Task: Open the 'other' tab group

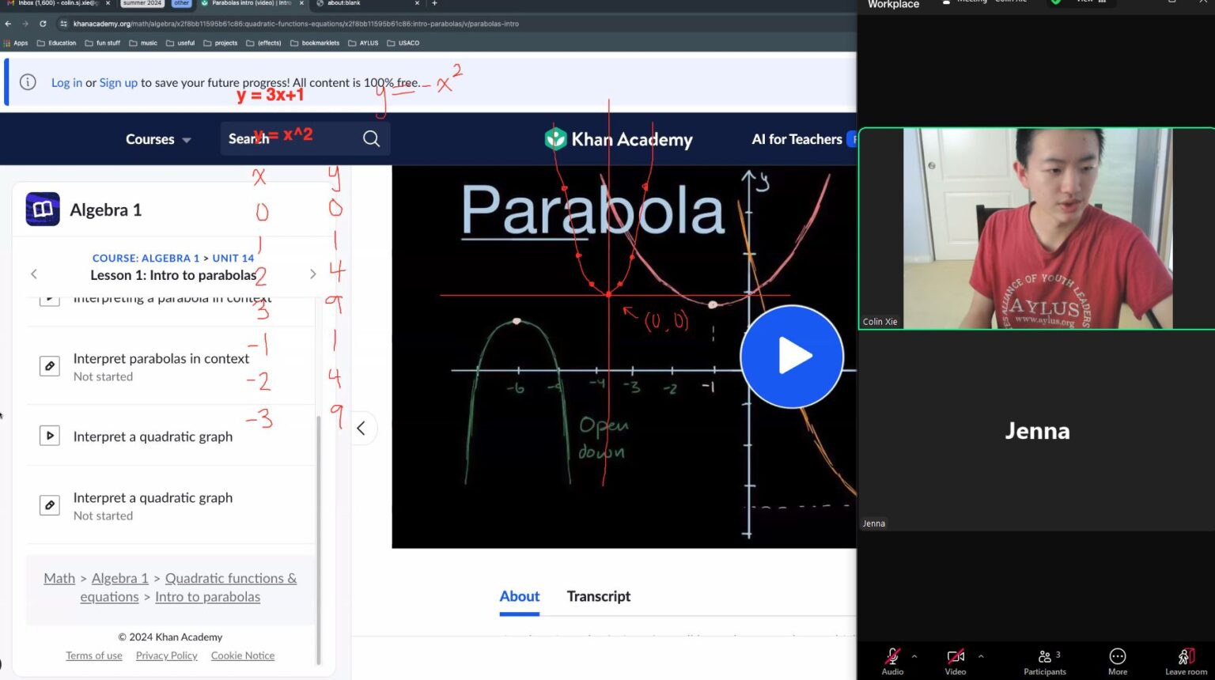Action: click(181, 3)
